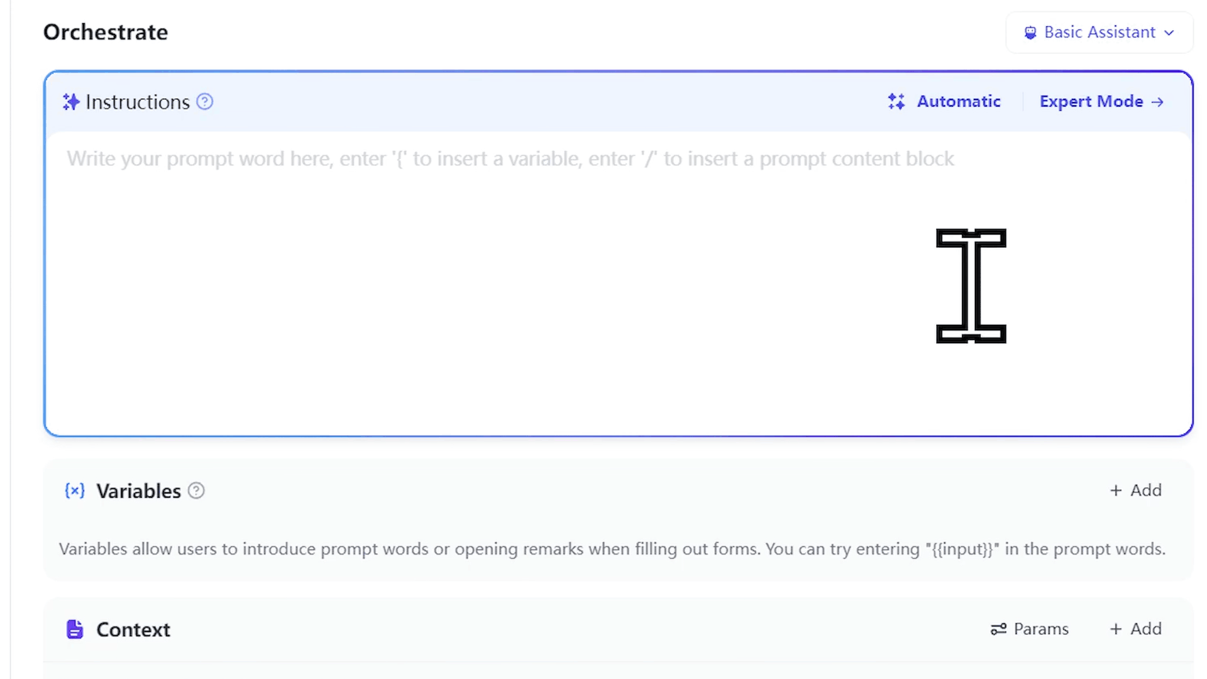Screen dimensions: 1207x679
Task: Open the Instructions help tooltip icon
Action: click(205, 102)
